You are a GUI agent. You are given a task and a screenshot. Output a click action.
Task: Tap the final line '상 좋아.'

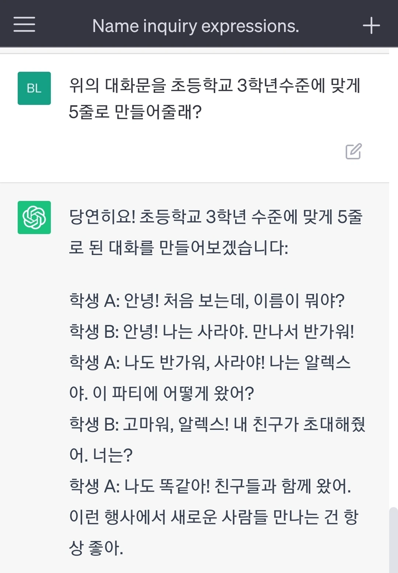tap(96, 548)
